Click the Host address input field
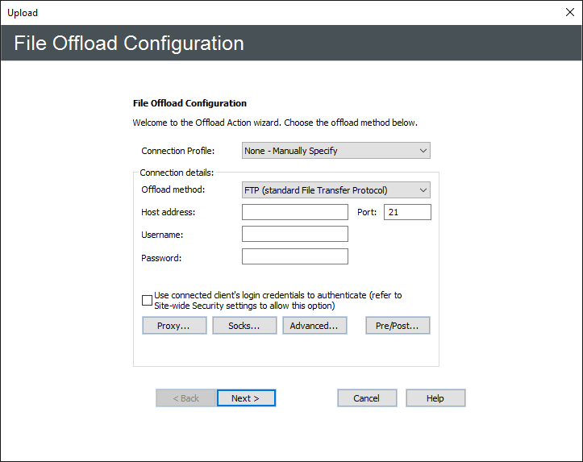This screenshot has height=462, width=583. 294,212
